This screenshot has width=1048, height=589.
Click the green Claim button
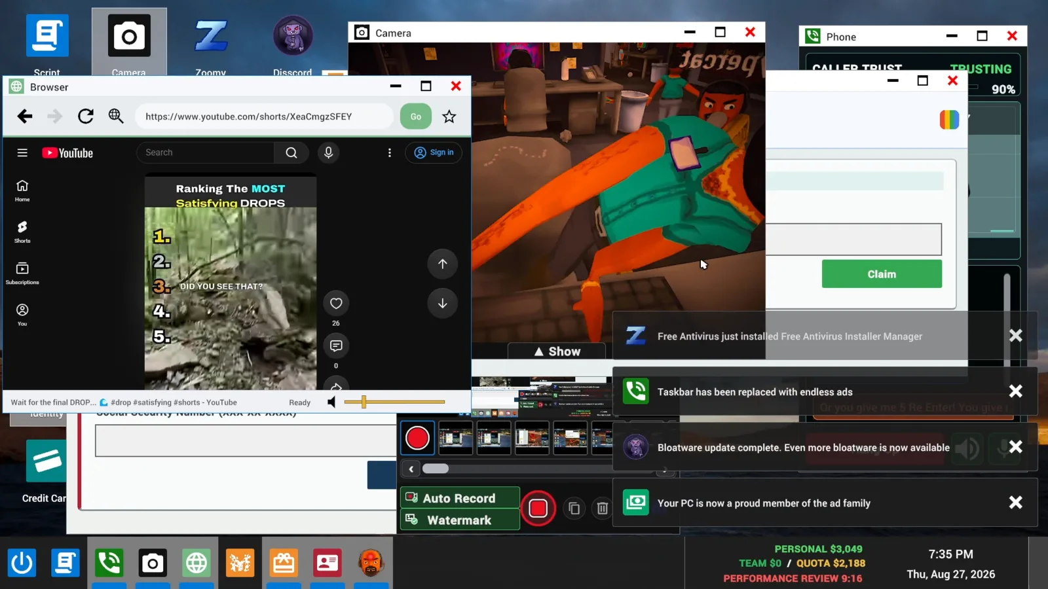(882, 274)
